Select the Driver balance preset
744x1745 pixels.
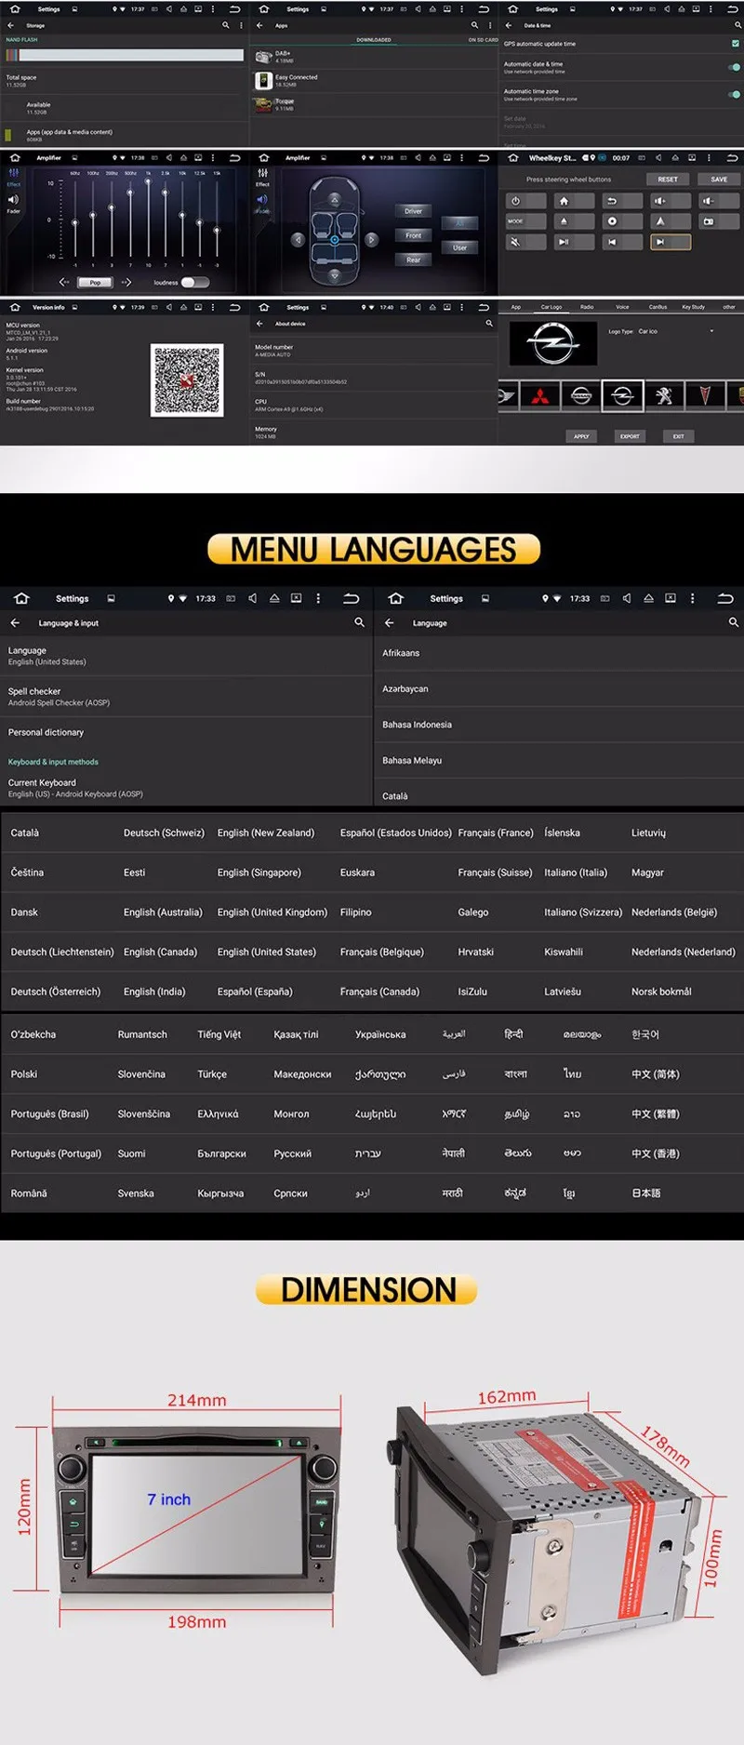coord(413,211)
